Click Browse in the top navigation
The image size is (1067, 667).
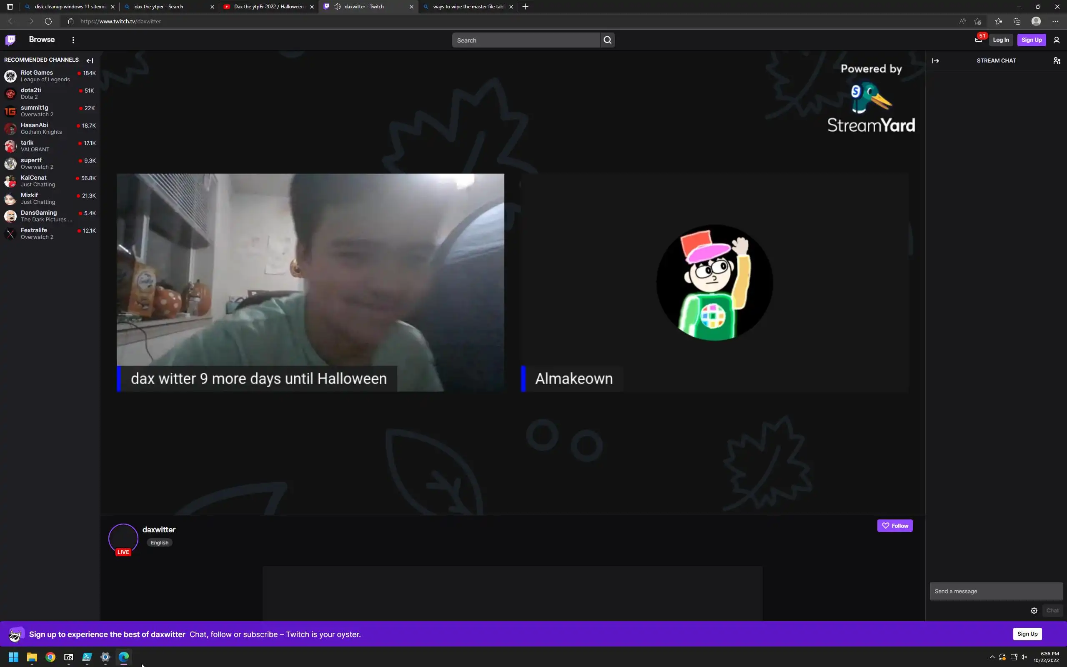42,40
